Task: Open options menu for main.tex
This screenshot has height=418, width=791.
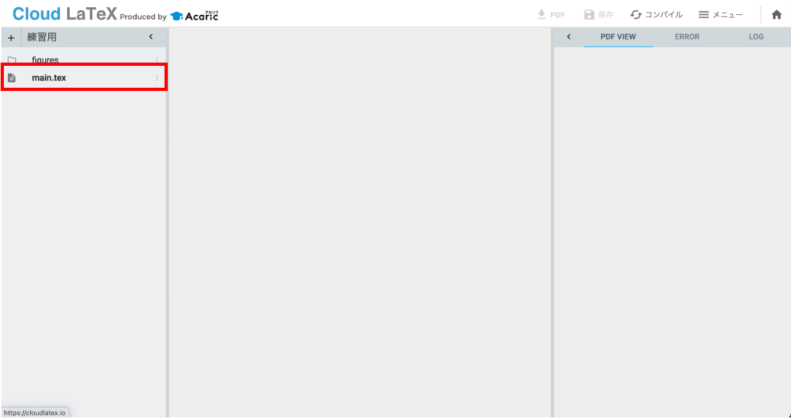Action: click(157, 77)
